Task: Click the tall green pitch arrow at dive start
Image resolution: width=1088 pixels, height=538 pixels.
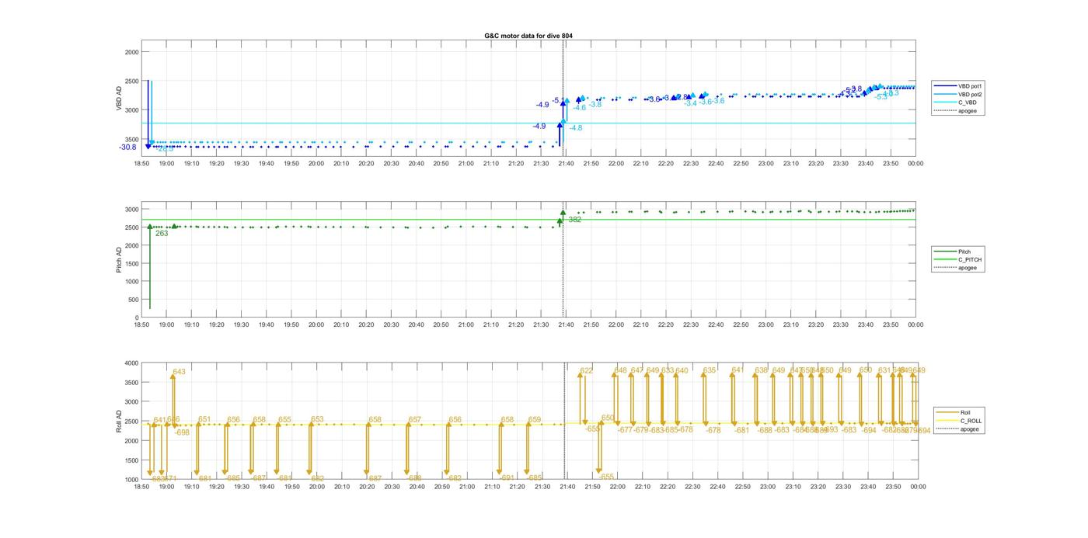Action: point(150,267)
